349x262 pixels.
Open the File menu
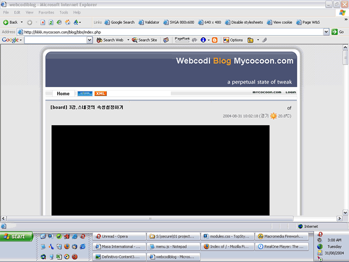pos(6,13)
